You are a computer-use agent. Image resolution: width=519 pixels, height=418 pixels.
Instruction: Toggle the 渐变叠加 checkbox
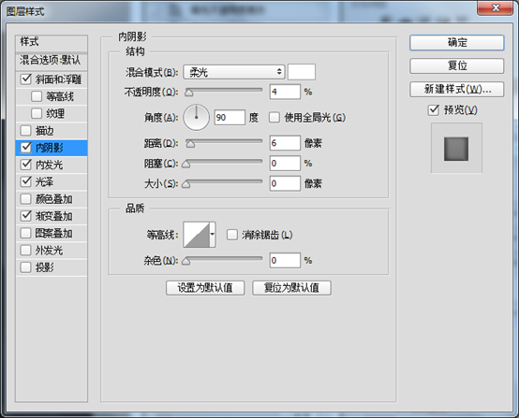tap(26, 216)
